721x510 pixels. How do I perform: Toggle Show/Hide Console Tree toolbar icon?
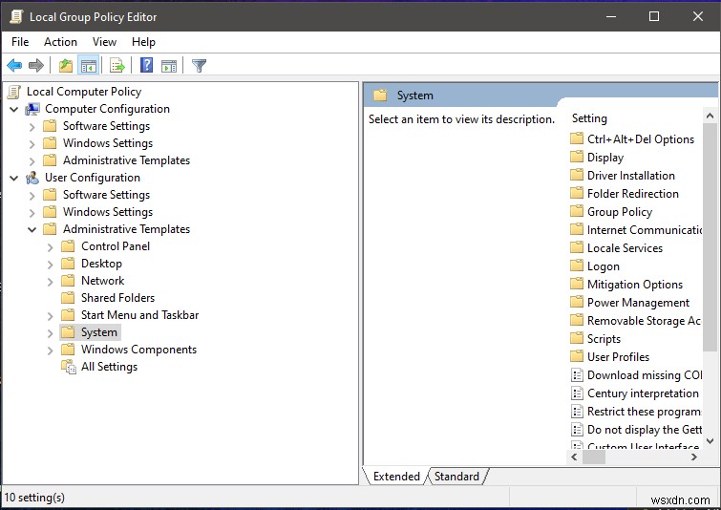point(88,66)
